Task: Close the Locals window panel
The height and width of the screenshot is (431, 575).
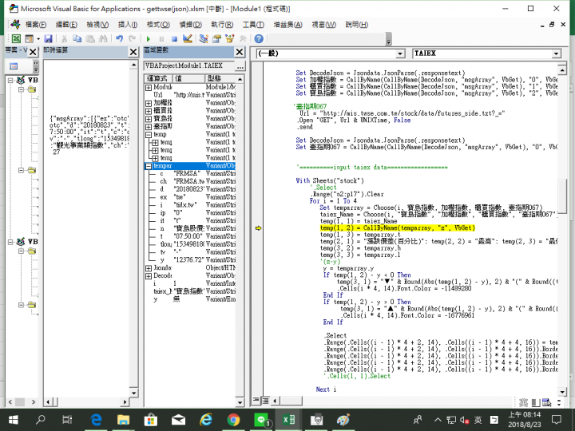Action: pyautogui.click(x=240, y=52)
